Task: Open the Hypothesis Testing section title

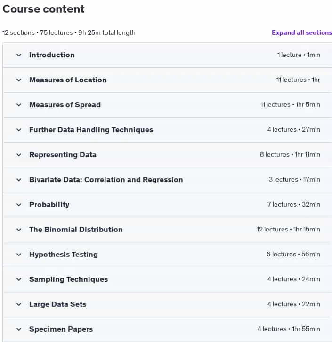Action: (x=64, y=255)
